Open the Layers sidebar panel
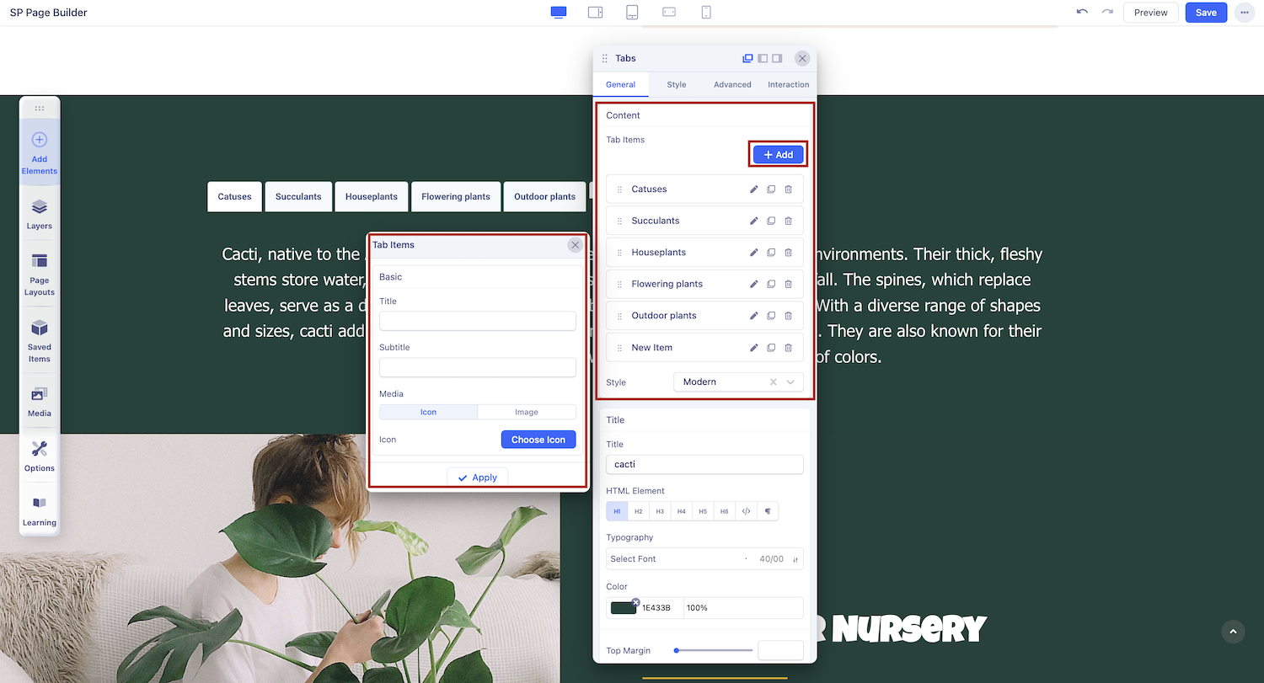 40,215
